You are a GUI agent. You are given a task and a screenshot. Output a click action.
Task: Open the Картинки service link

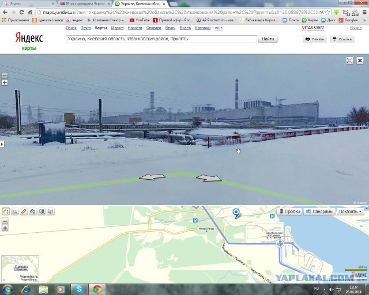(202, 28)
